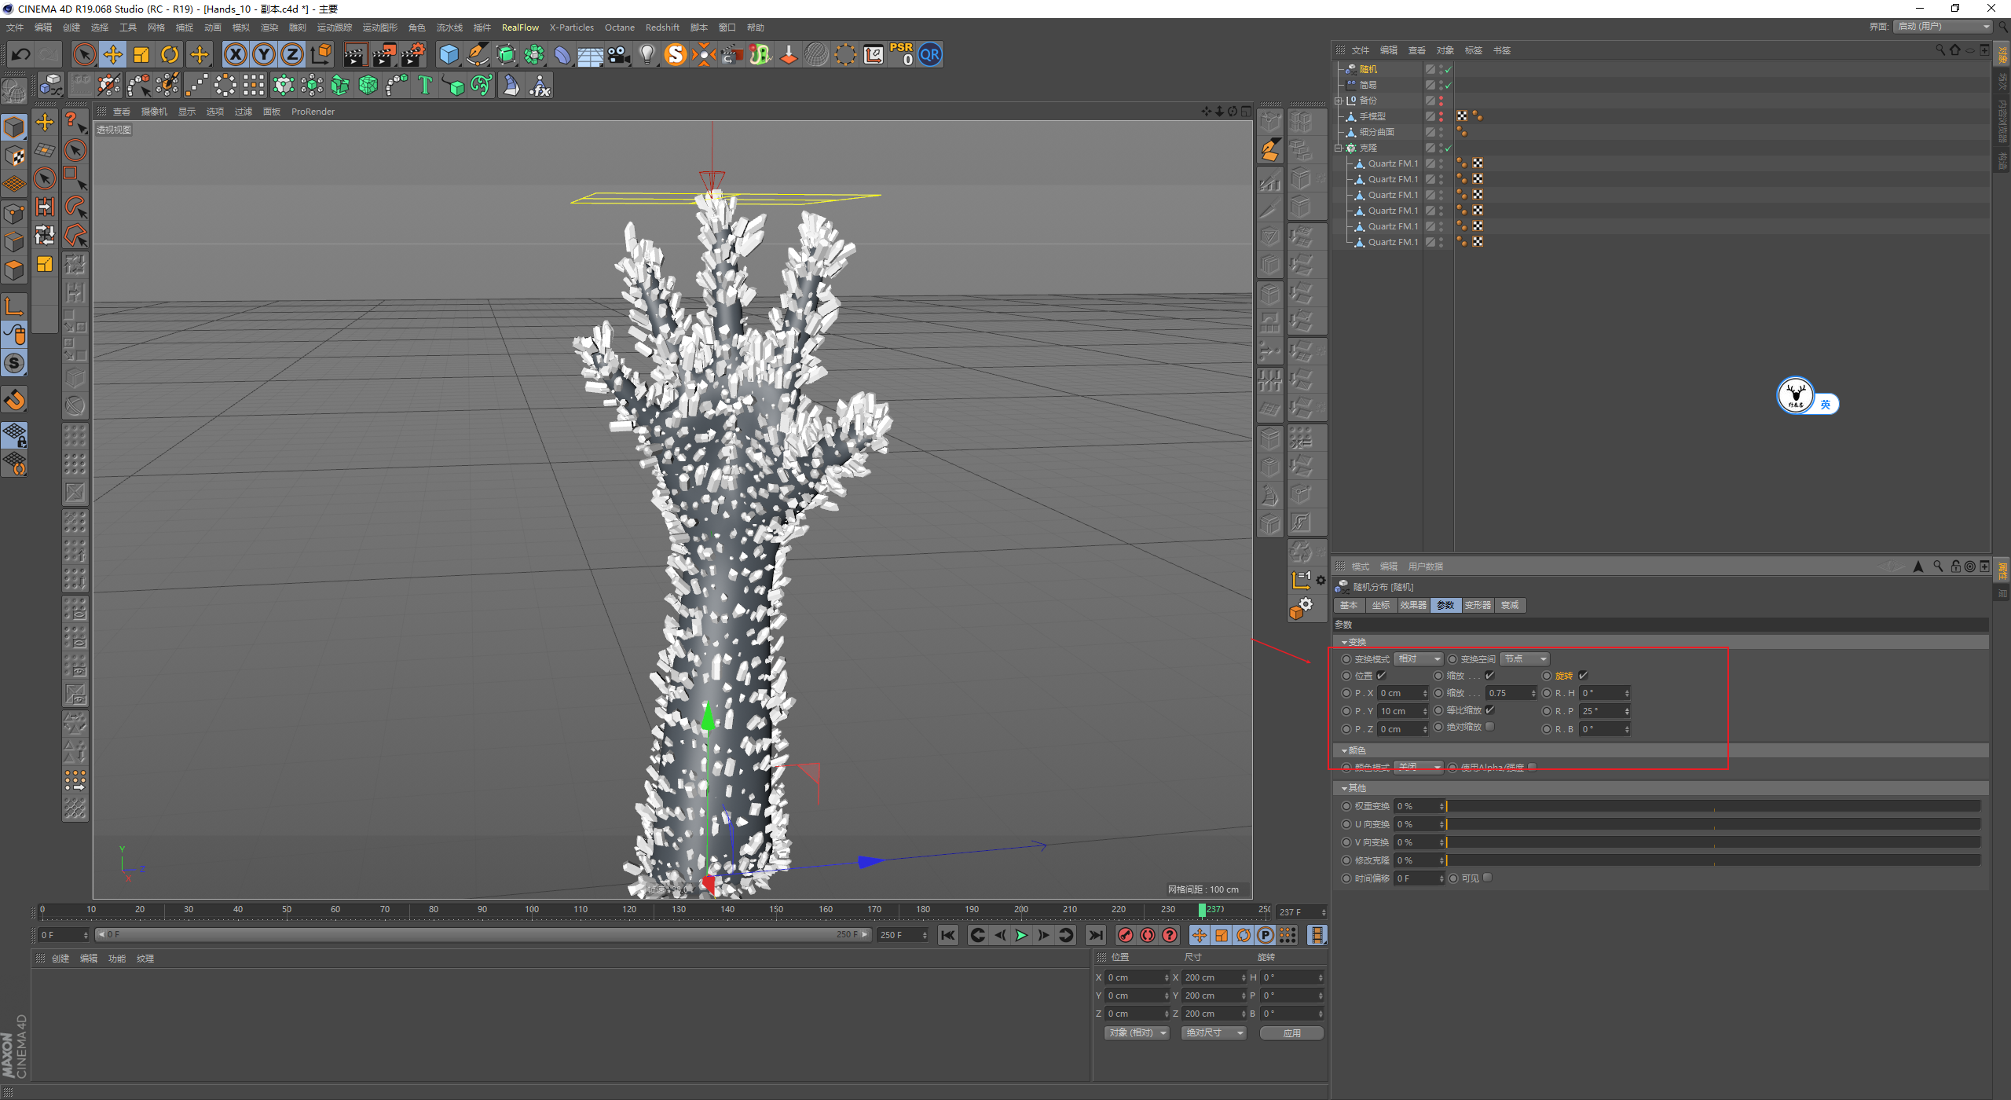Add a light object
Image resolution: width=2011 pixels, height=1100 pixels.
coord(647,54)
